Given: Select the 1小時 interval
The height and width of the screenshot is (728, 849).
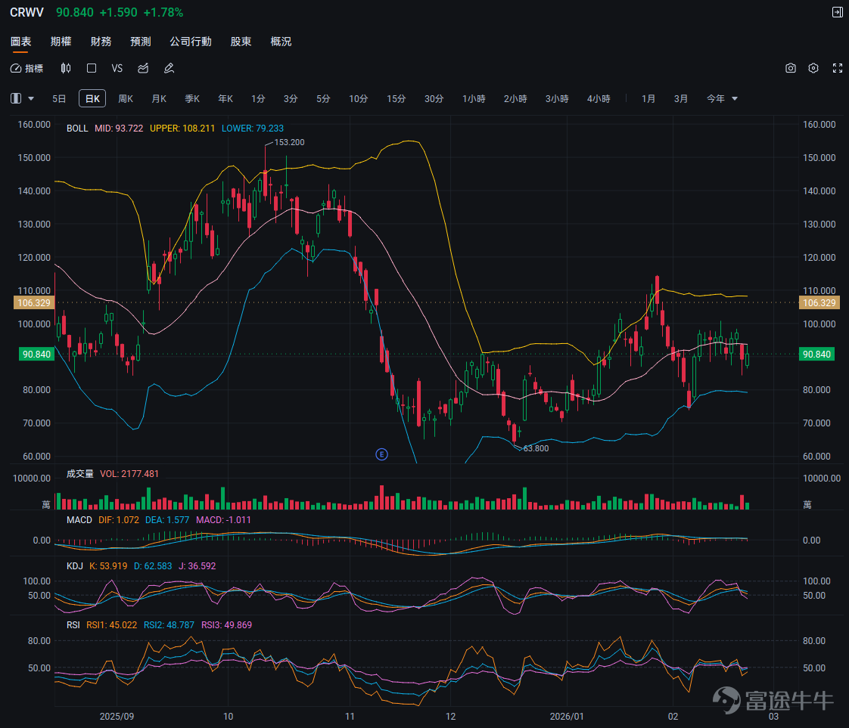Looking at the screenshot, I should (474, 98).
